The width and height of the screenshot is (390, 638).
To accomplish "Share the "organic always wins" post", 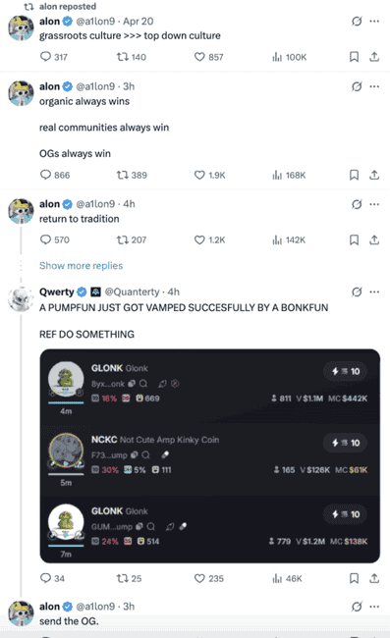I will click(374, 175).
